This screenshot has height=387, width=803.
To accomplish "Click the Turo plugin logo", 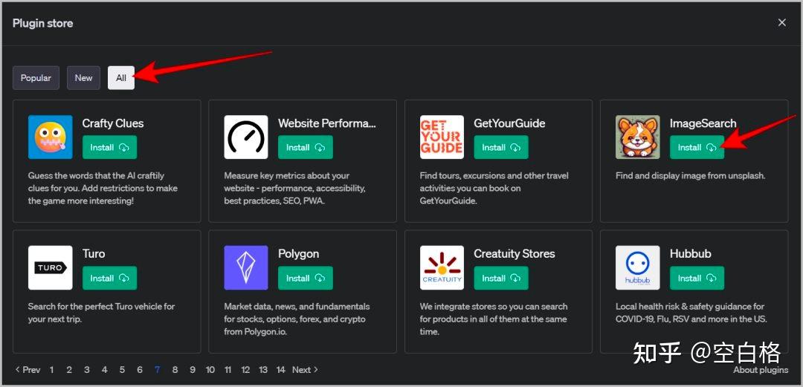I will click(51, 267).
